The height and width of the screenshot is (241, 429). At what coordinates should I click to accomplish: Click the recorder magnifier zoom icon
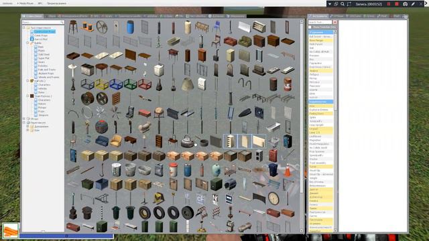coord(343,4)
